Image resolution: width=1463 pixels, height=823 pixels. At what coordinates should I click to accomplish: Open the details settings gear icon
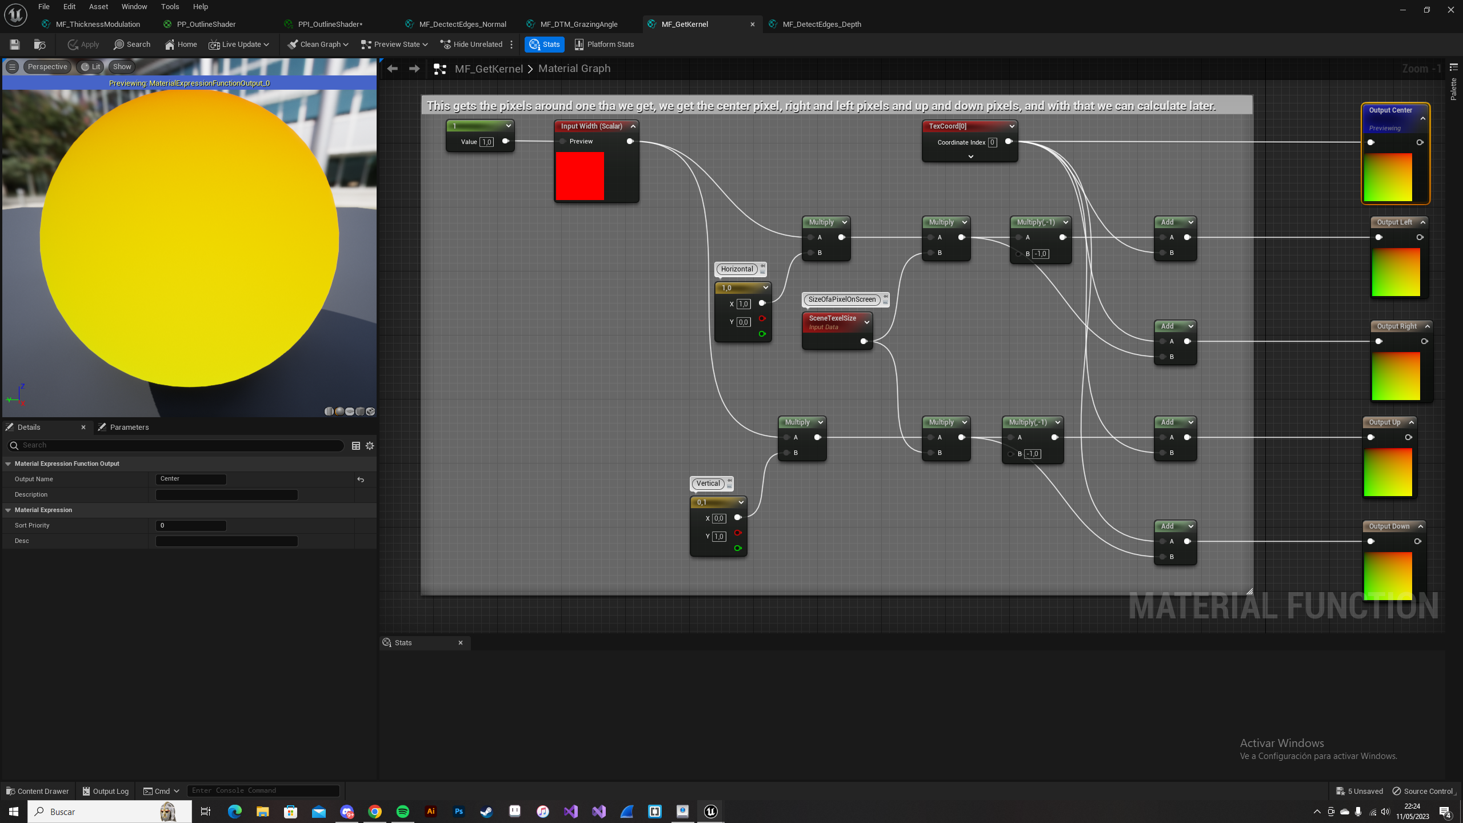click(x=370, y=446)
